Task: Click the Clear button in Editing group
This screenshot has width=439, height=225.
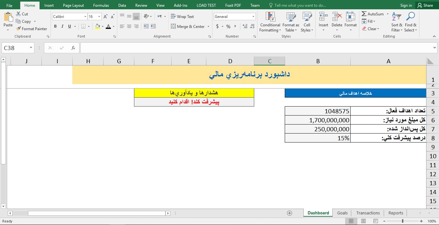Action: 371,29
